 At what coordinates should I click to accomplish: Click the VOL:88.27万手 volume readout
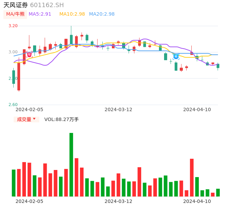pos(61,119)
